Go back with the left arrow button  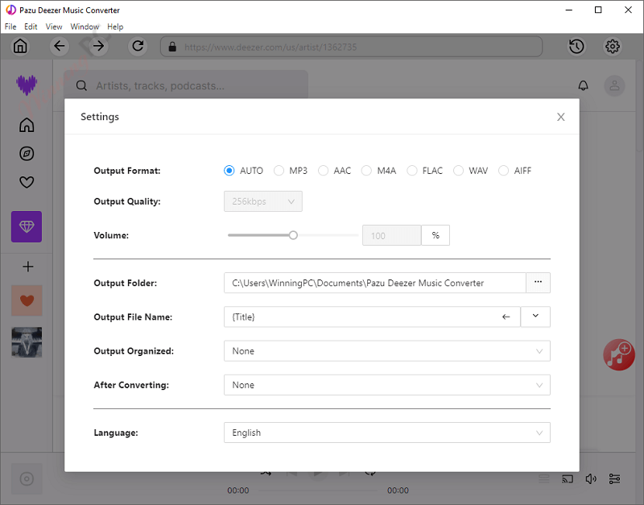pyautogui.click(x=59, y=46)
